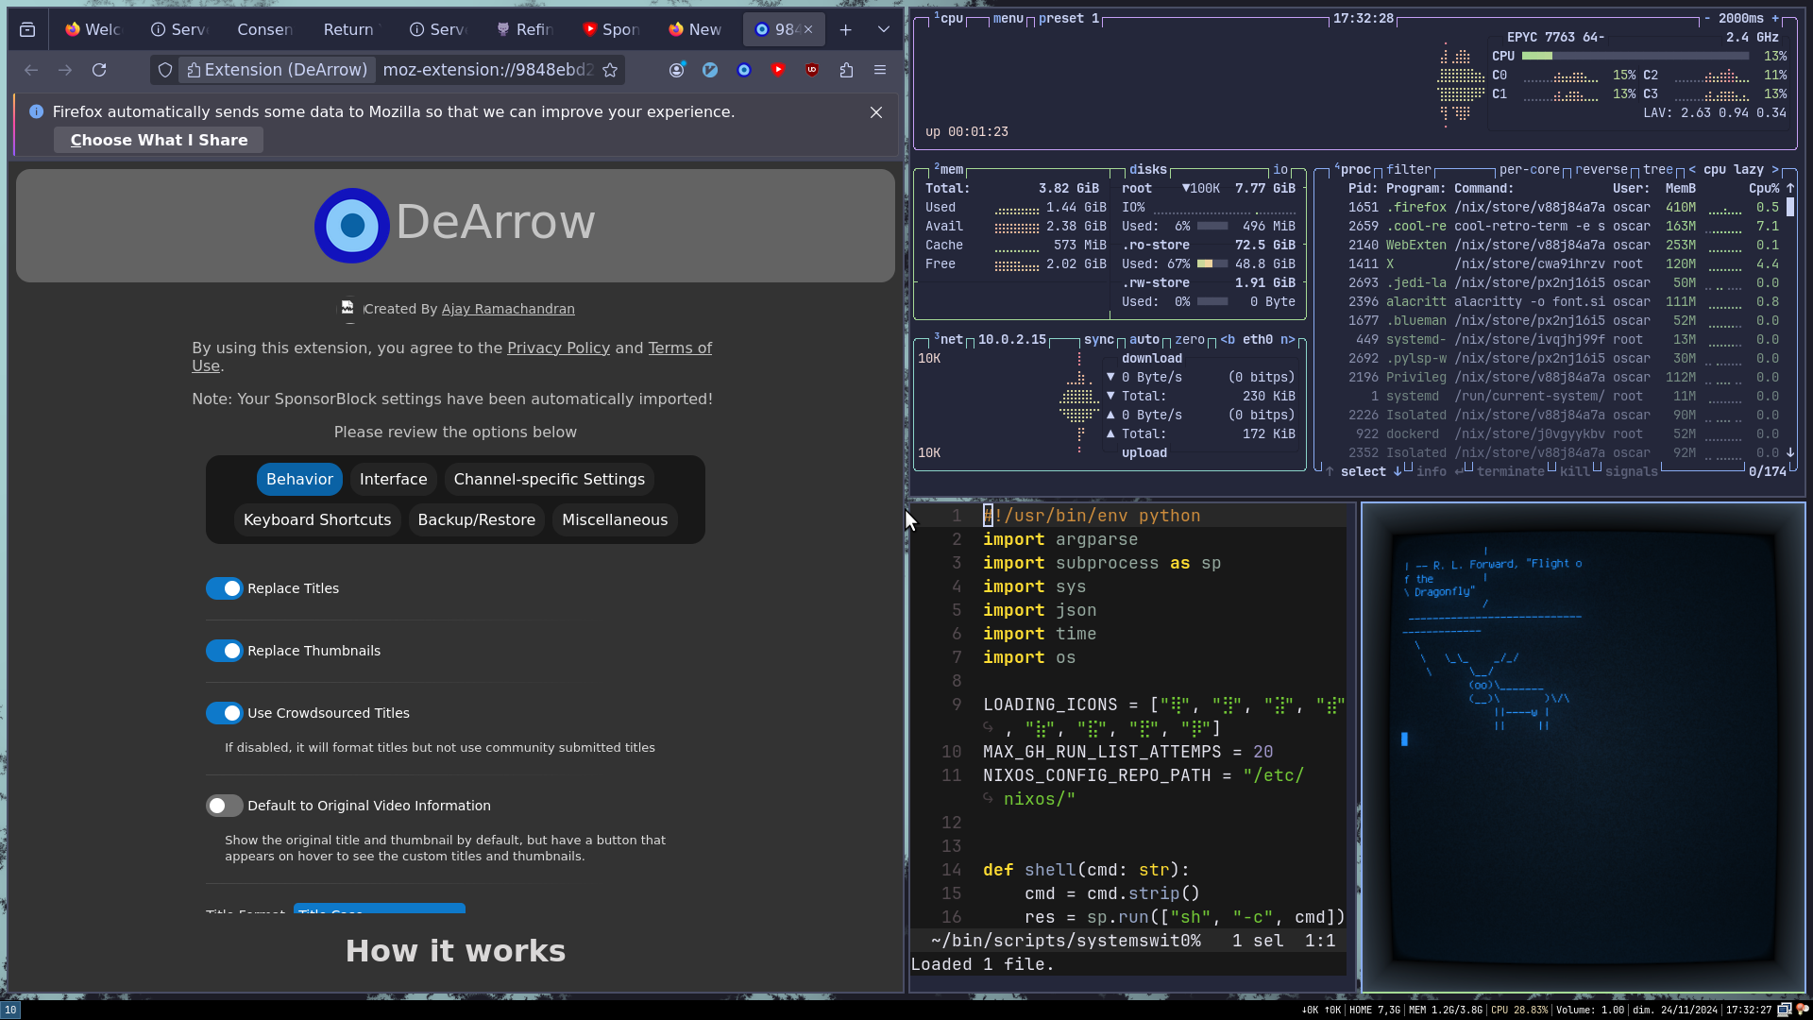Go back one page in Firefox
Viewport: 1813px width, 1020px height.
click(31, 70)
